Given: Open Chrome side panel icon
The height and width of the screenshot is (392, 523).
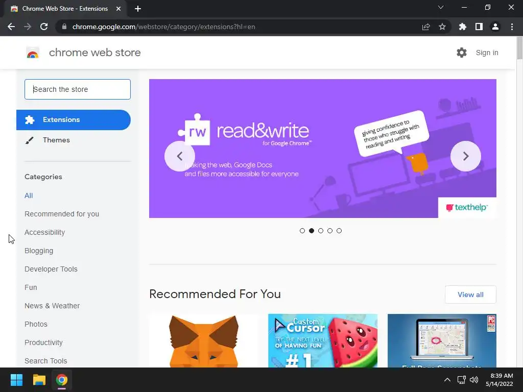Looking at the screenshot, I should 479,27.
